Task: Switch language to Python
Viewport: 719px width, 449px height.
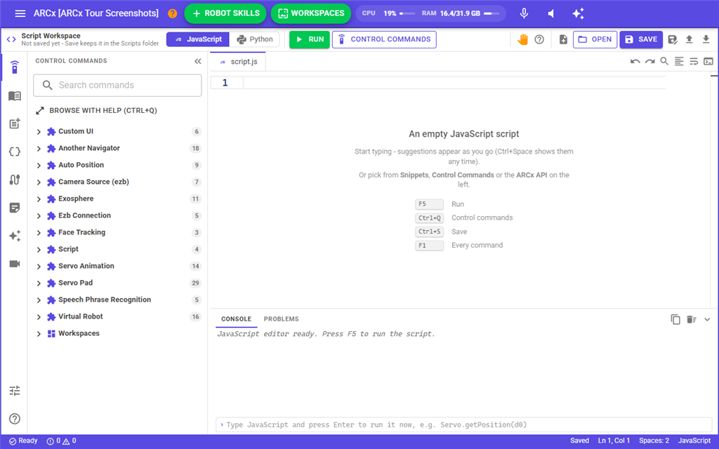Action: coord(254,39)
